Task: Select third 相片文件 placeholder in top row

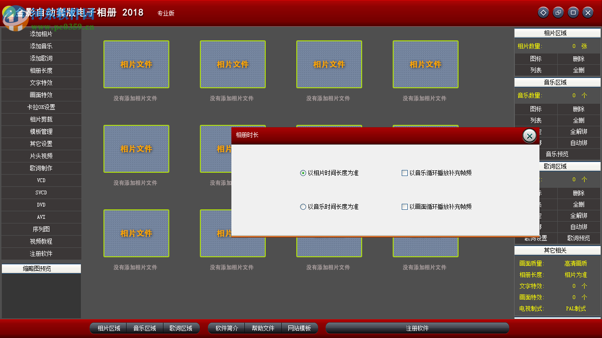Action: point(329,64)
